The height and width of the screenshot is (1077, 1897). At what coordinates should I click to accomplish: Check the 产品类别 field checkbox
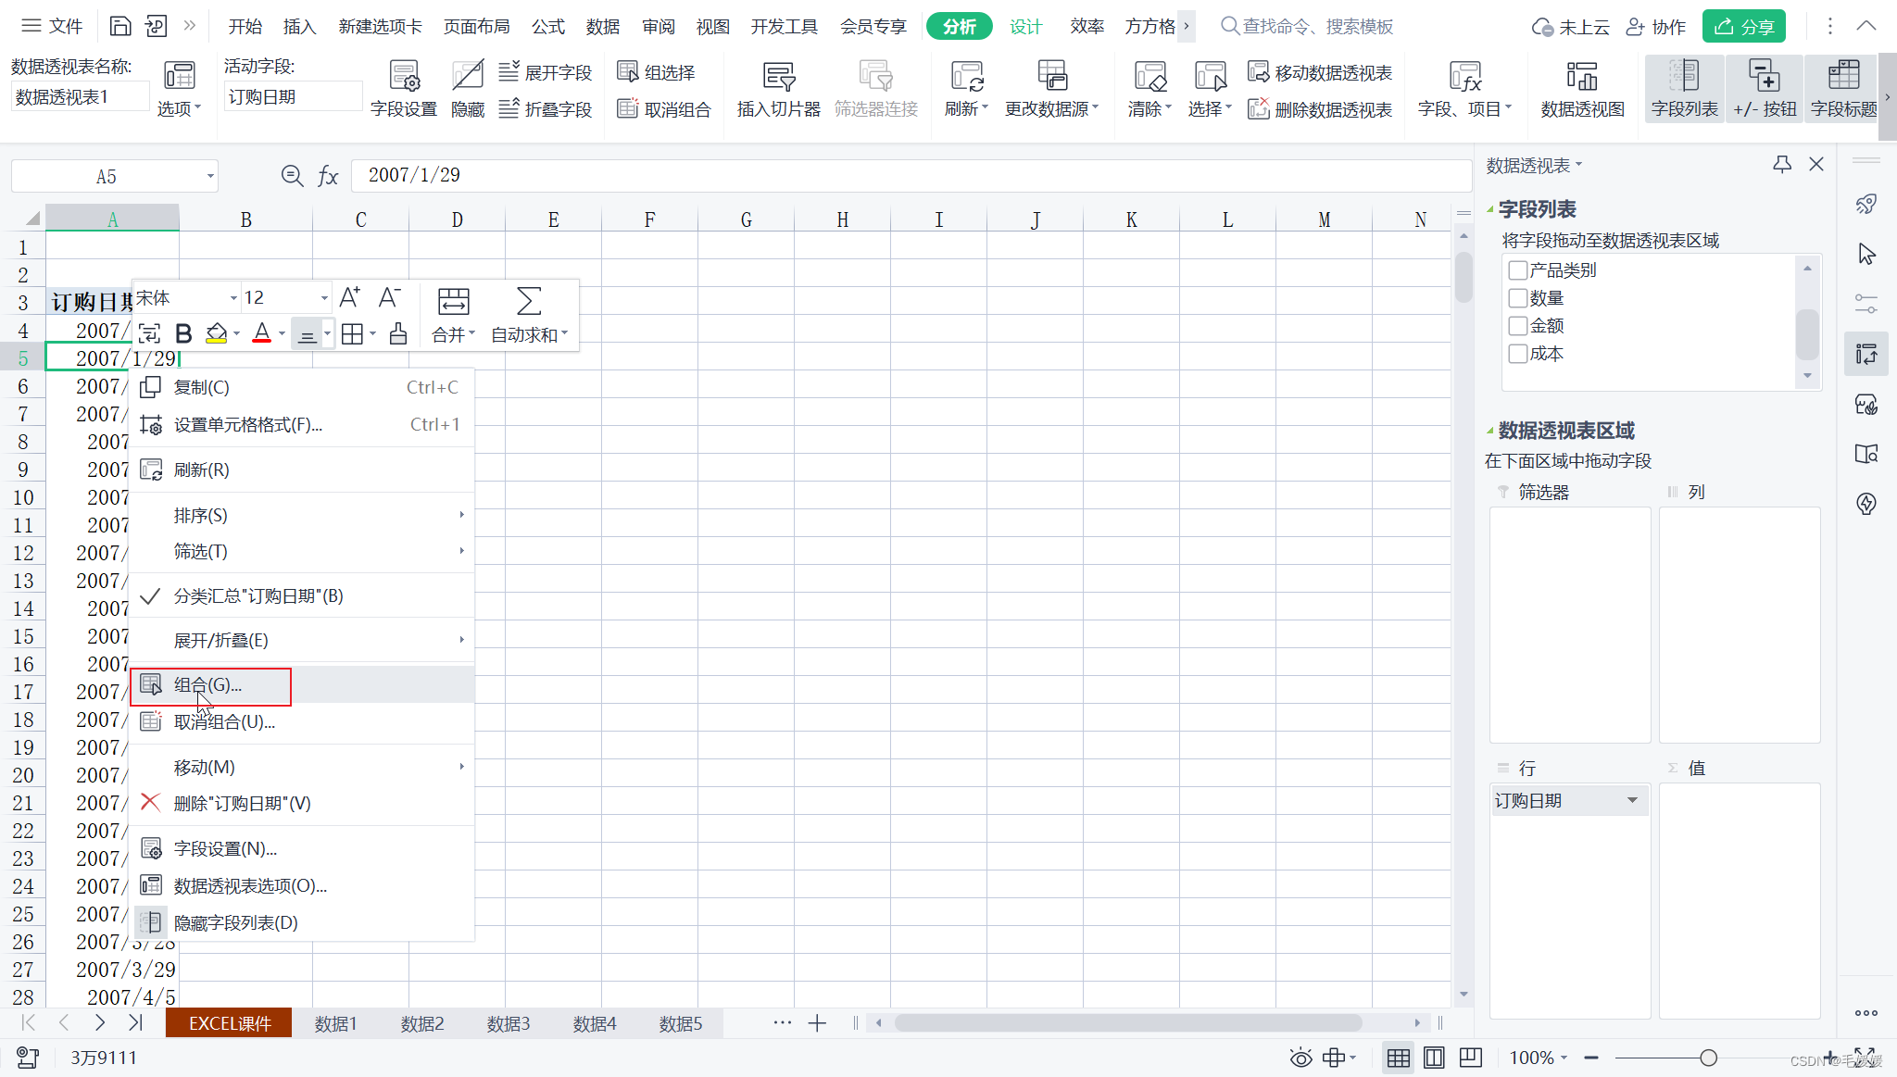pyautogui.click(x=1517, y=270)
